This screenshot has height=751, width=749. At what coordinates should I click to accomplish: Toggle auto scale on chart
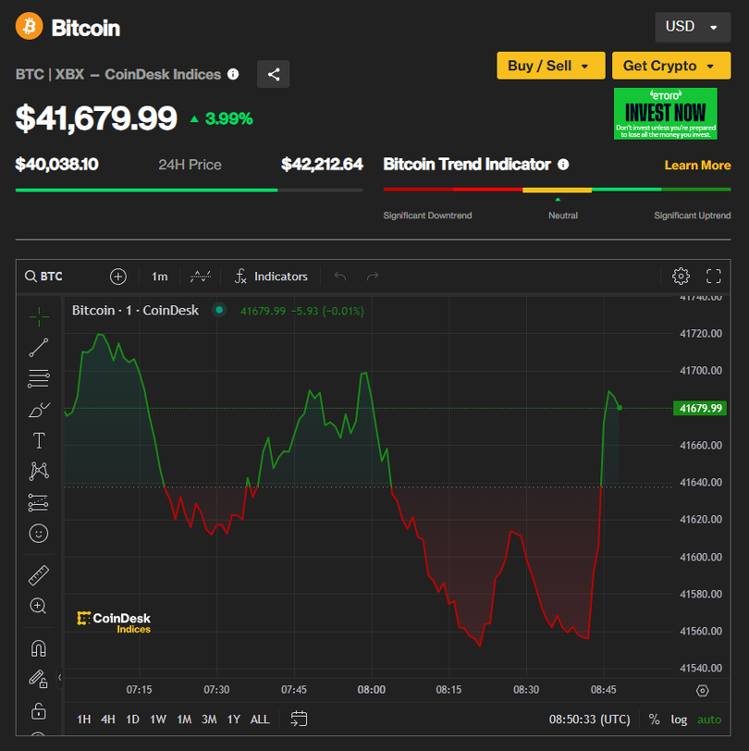pyautogui.click(x=709, y=719)
